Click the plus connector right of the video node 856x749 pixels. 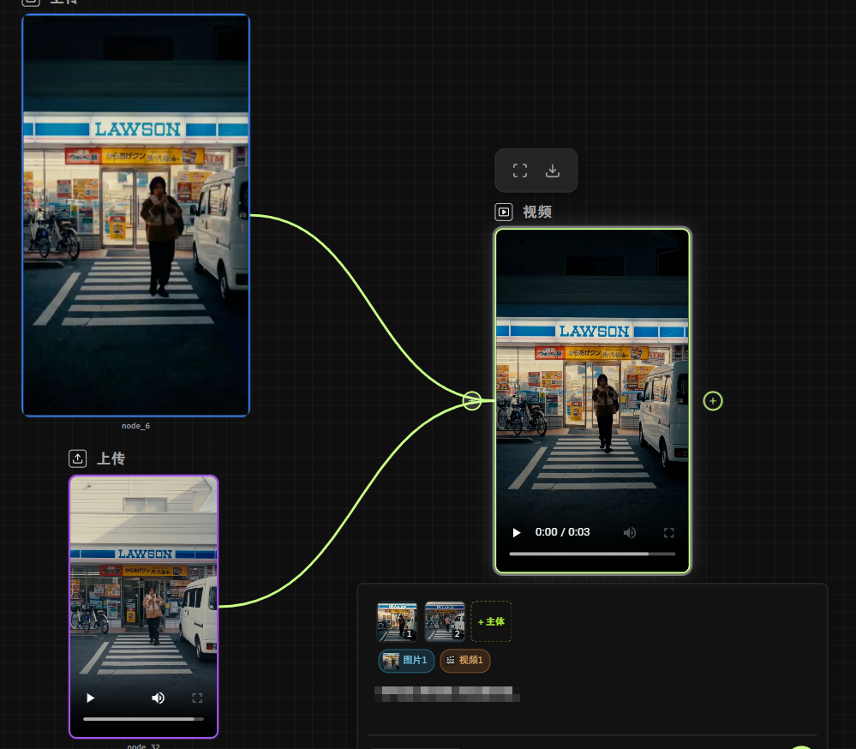[x=713, y=400]
